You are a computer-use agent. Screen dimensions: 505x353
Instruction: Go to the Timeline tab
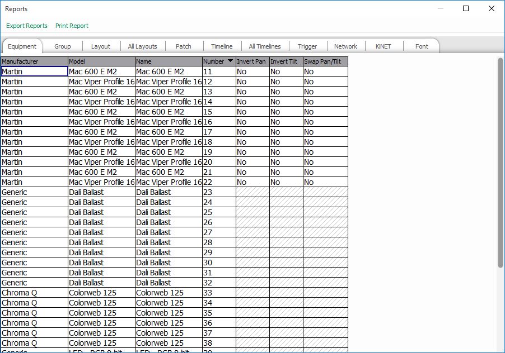tap(222, 46)
